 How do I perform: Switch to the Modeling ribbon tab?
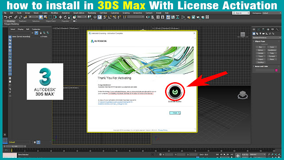point(11,21)
